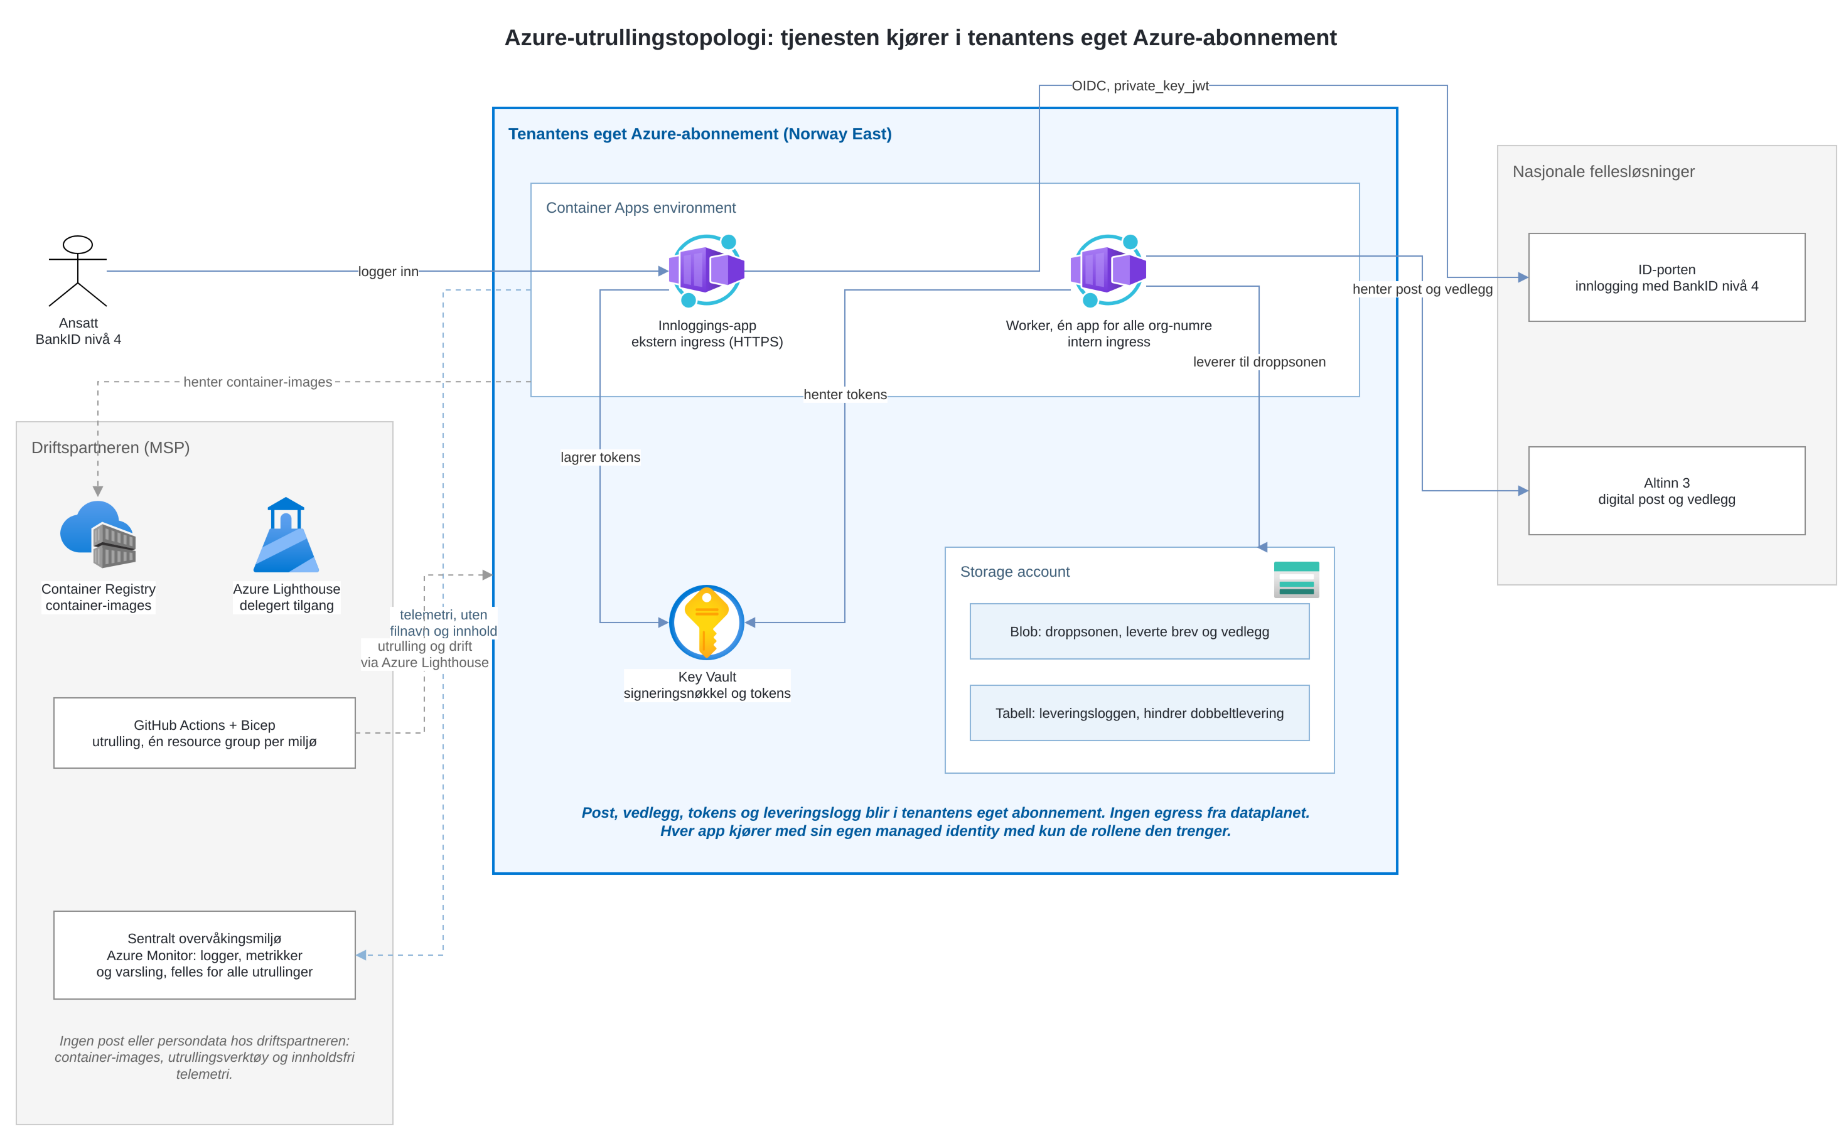
Task: Click the 'Worker, én app for alle org-numre' caption
Action: 1108,326
